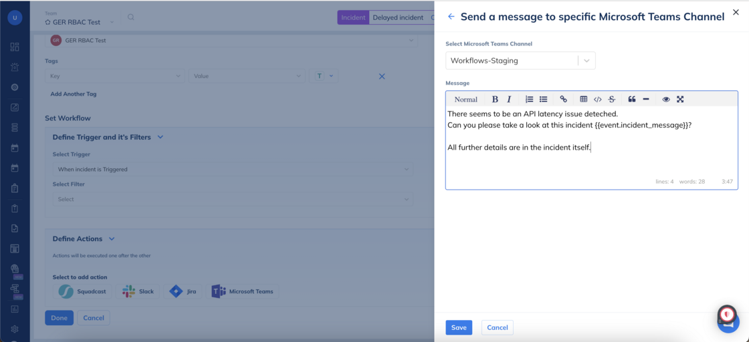Open the Normal heading style dropdown
The width and height of the screenshot is (749, 342).
465,100
